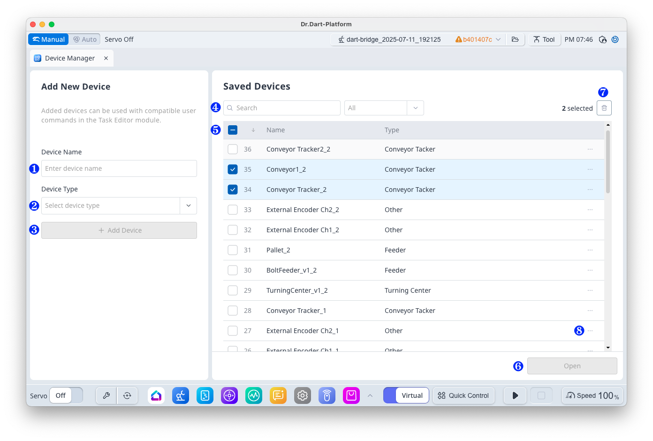
Task: Launch the orange Task Editor icon
Action: tap(278, 395)
